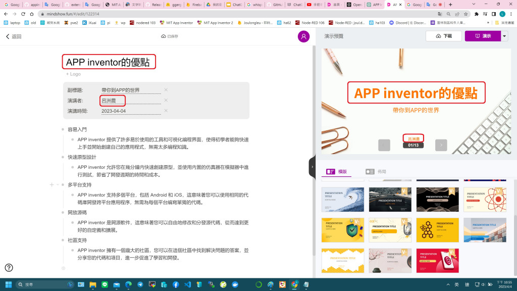Click translate icon in address bar
This screenshot has width=517, height=291.
click(x=440, y=14)
